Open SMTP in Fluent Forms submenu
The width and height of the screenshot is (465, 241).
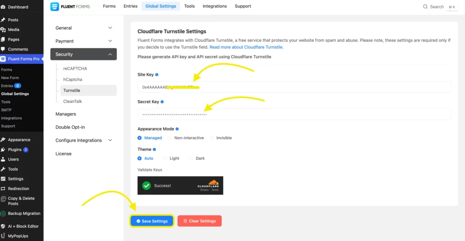(x=6, y=110)
